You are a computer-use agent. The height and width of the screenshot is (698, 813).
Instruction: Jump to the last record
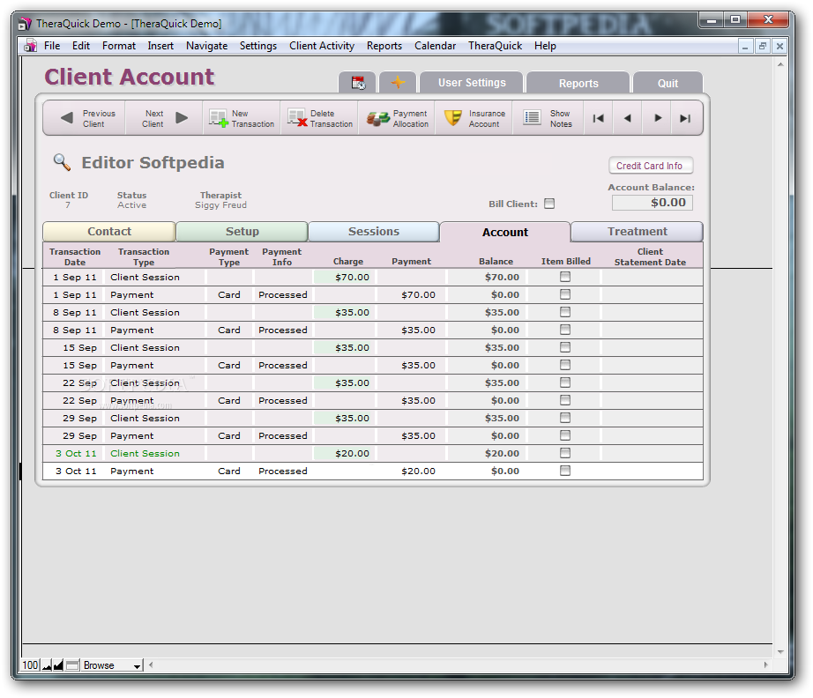click(x=685, y=118)
